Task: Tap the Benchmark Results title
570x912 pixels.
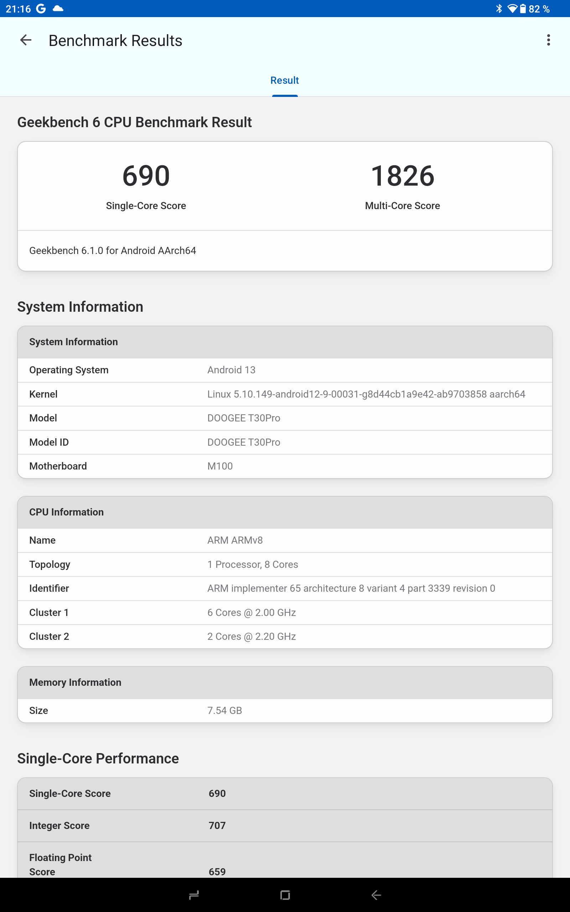Action: [x=115, y=40]
